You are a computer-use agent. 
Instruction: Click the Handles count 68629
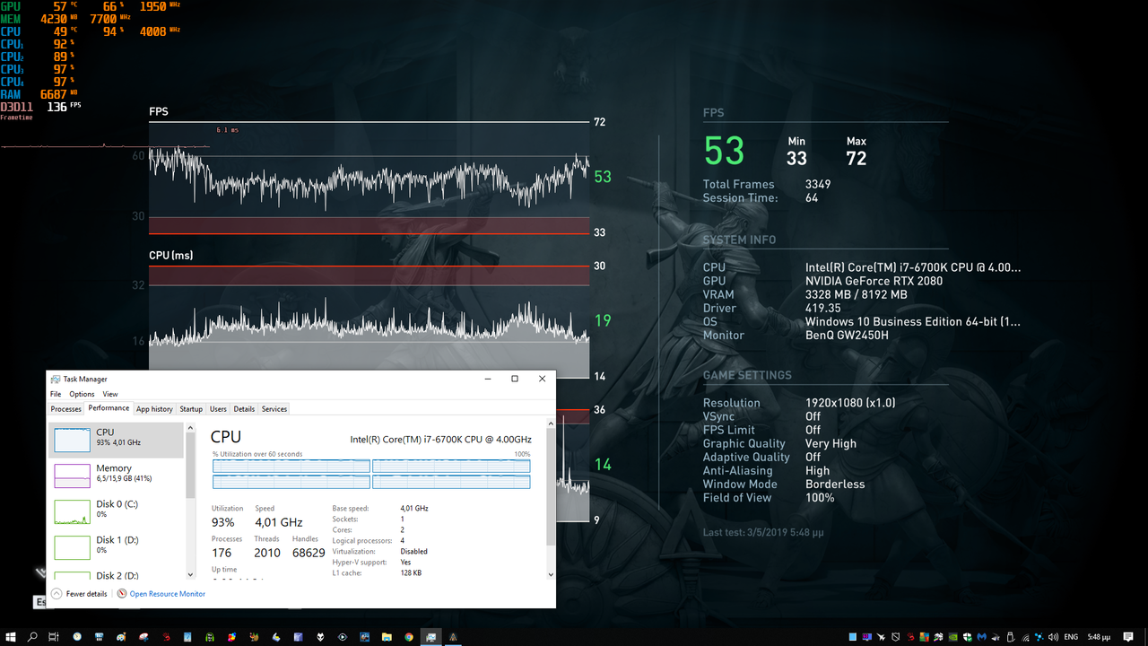click(309, 553)
